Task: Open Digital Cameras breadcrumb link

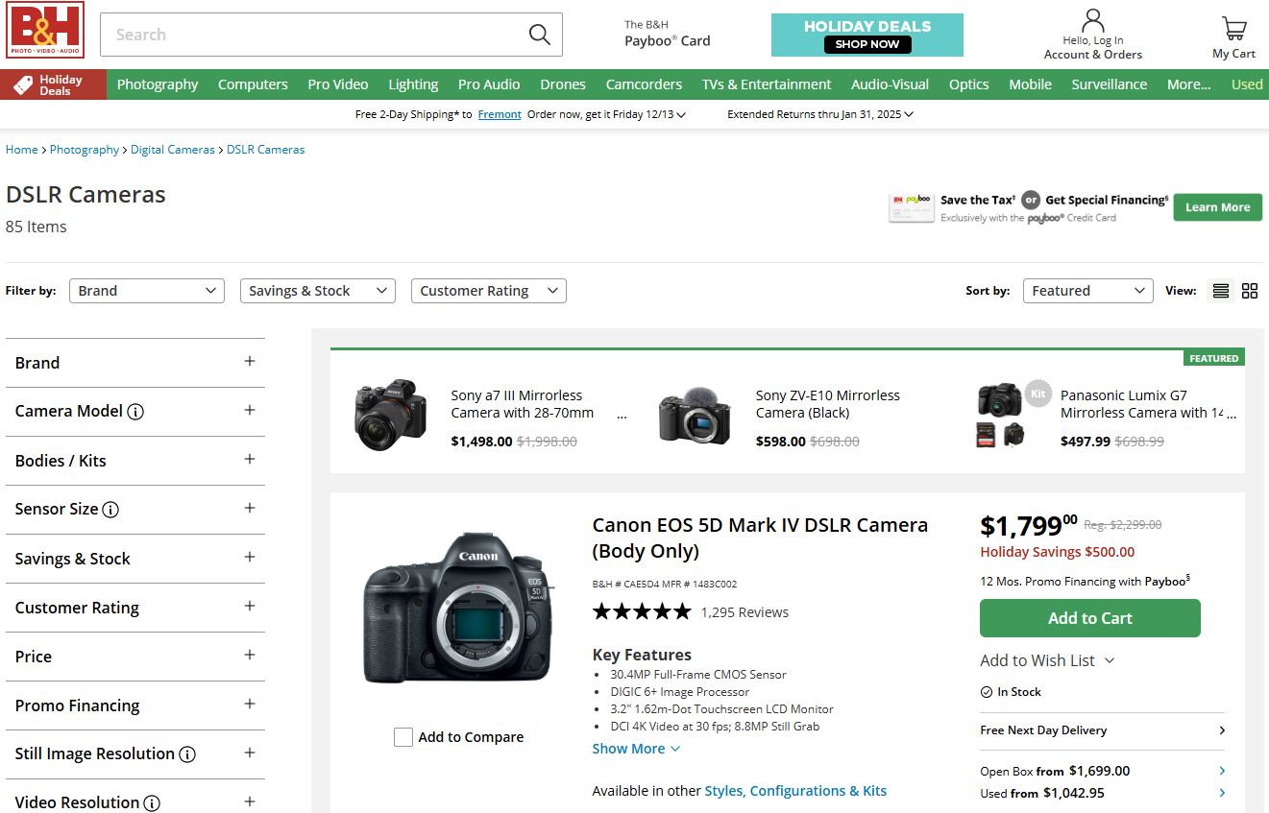Action: pyautogui.click(x=173, y=150)
